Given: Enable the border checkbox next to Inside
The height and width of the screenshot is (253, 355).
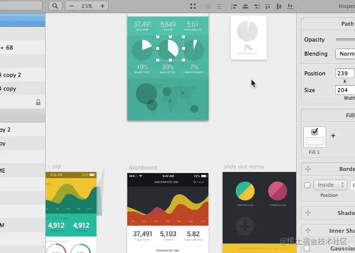Looking at the screenshot, I should point(307,185).
